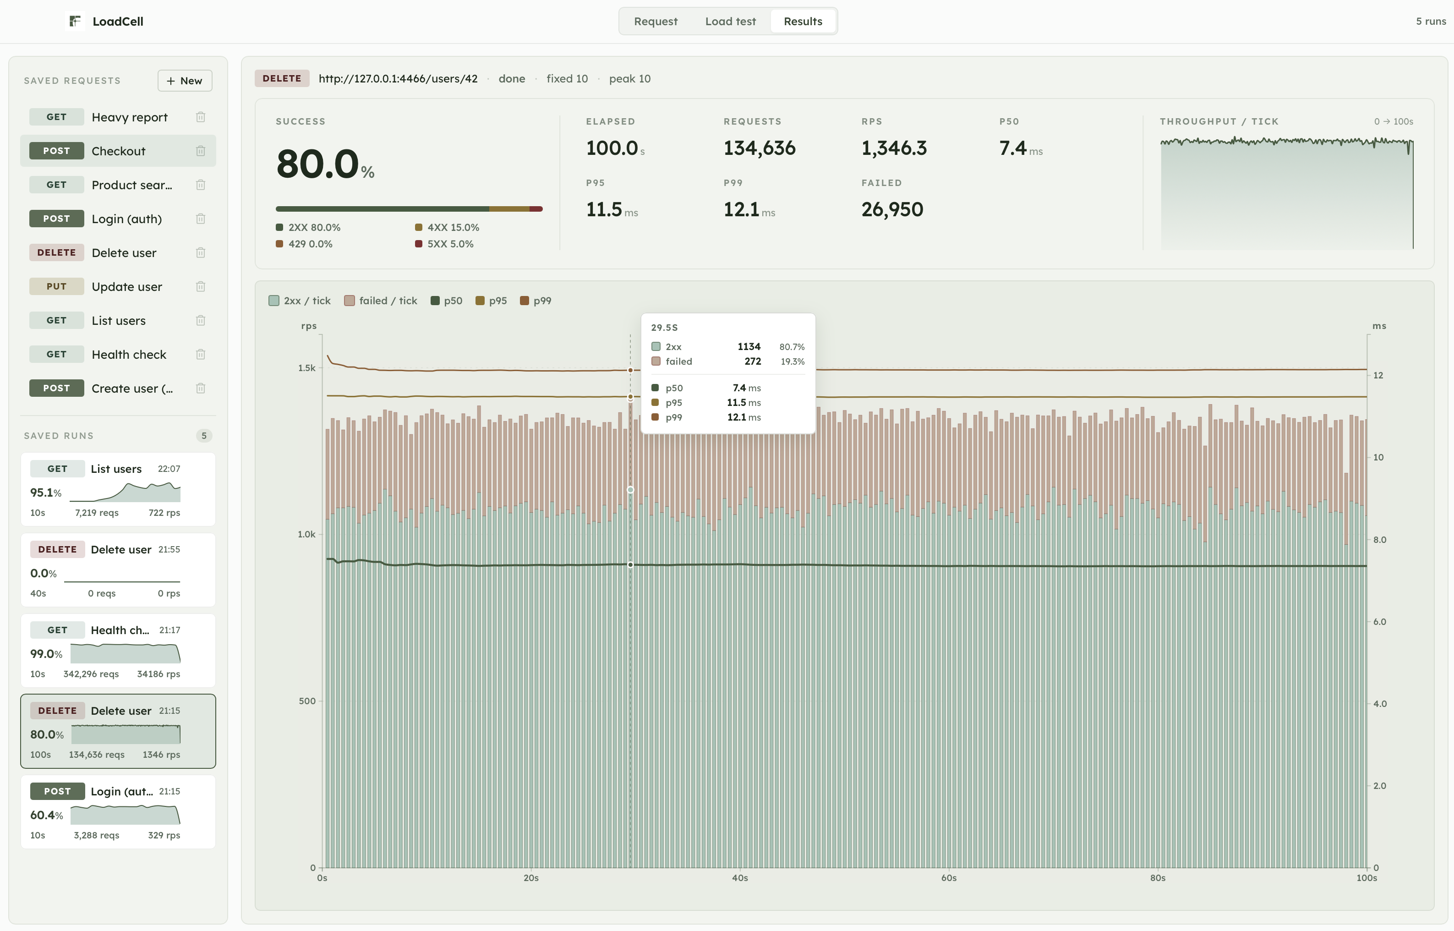This screenshot has height=931, width=1454.
Task: Click trash icon for Health check
Action: pos(201,354)
